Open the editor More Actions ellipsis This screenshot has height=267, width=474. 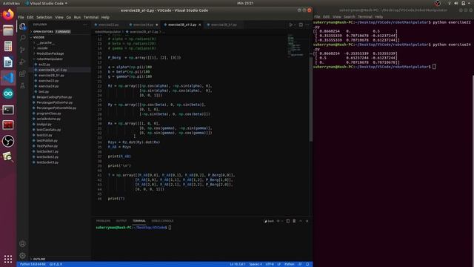point(307,24)
